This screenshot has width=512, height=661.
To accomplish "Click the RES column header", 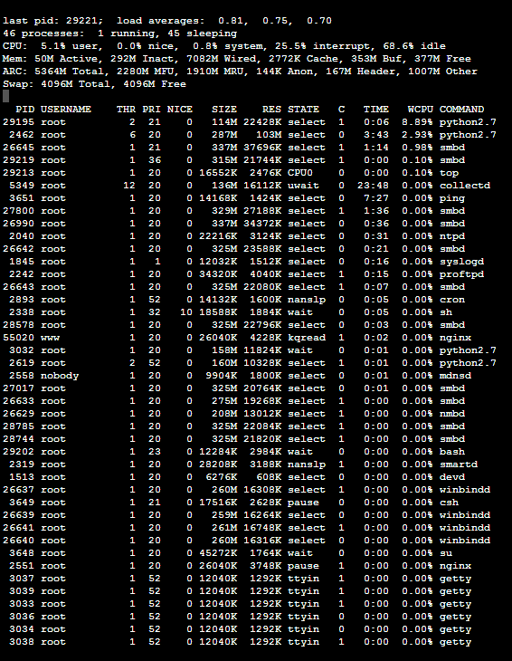I will pos(271,110).
